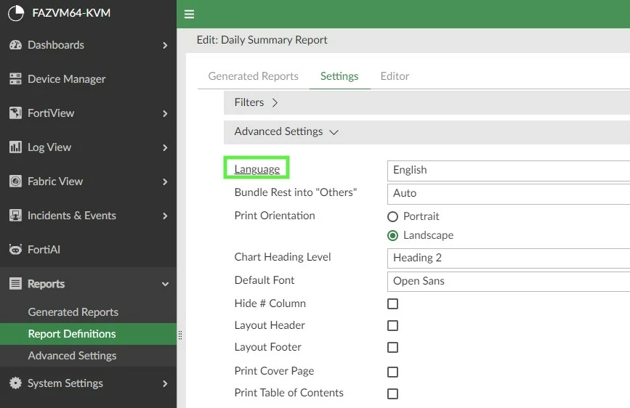The width and height of the screenshot is (630, 408).
Task: Click the FortiAnalyzer logo icon
Action: click(x=16, y=13)
